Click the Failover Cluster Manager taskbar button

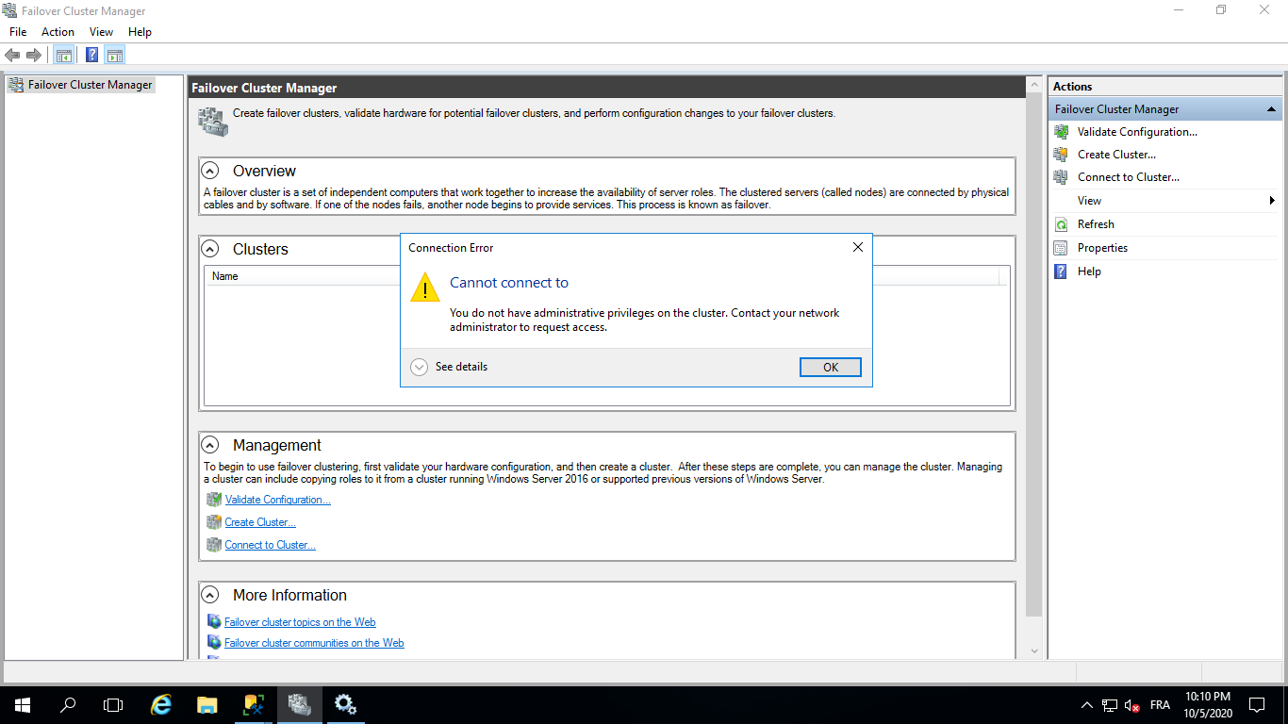[x=300, y=704]
